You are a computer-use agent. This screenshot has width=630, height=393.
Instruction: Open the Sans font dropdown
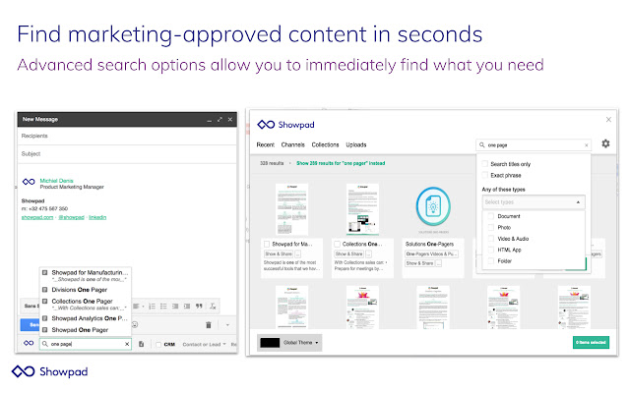pyautogui.click(x=31, y=306)
